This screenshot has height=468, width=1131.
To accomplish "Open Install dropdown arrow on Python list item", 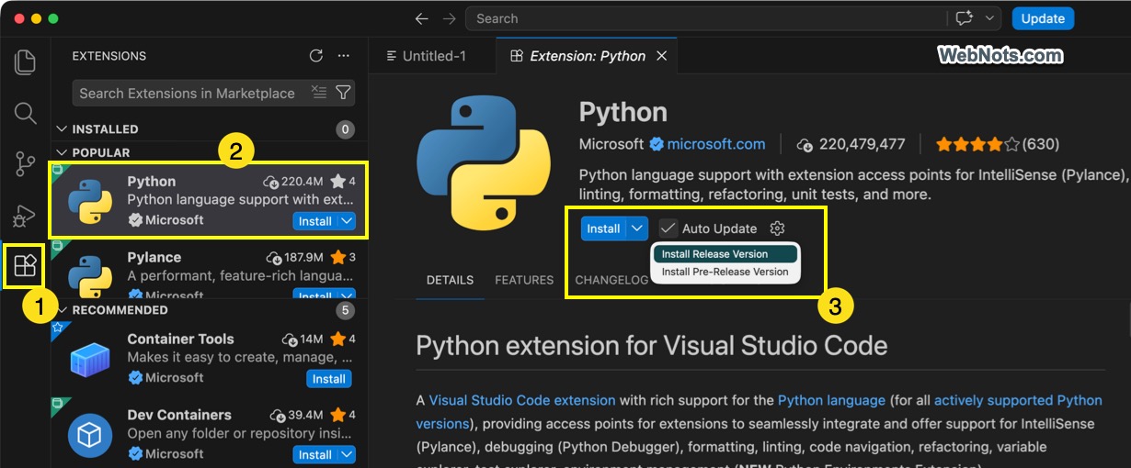I will click(x=346, y=221).
